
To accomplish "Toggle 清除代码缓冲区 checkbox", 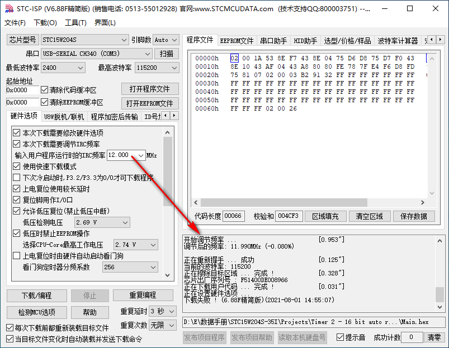I will (x=44, y=90).
